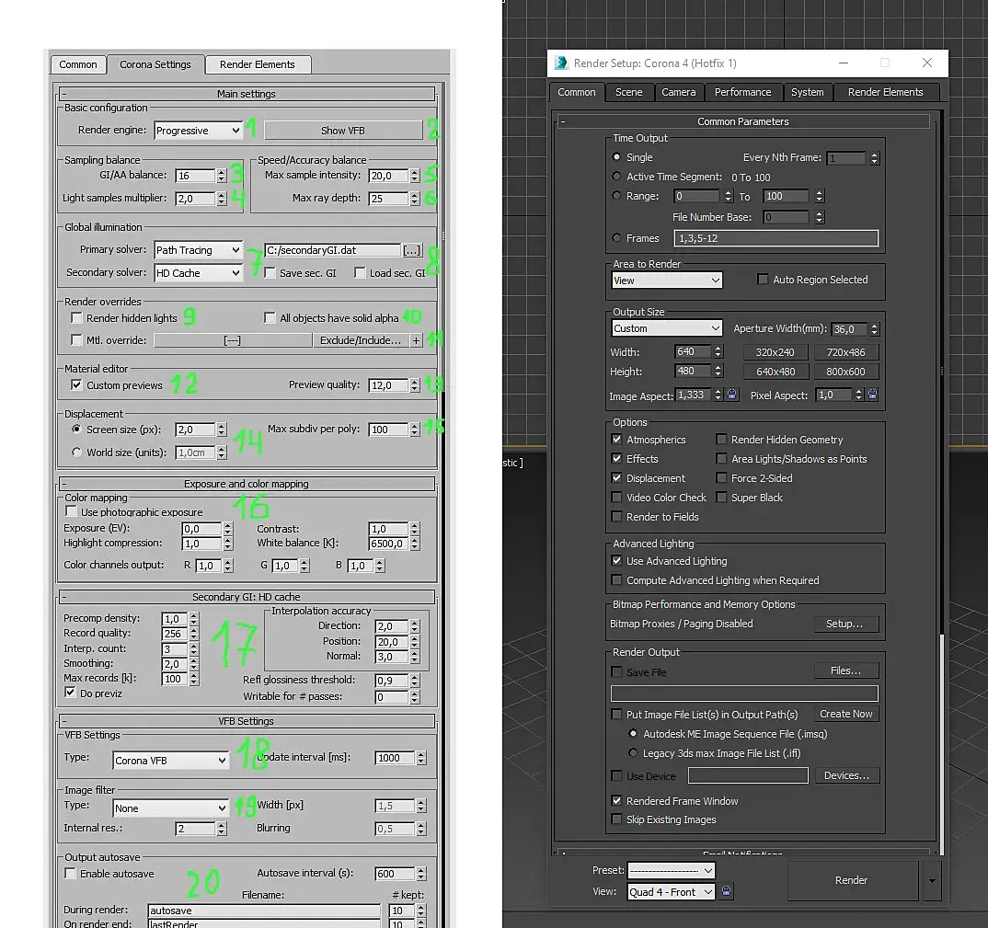This screenshot has width=988, height=928.
Task: Click the Width spinner arrows
Action: 718,351
